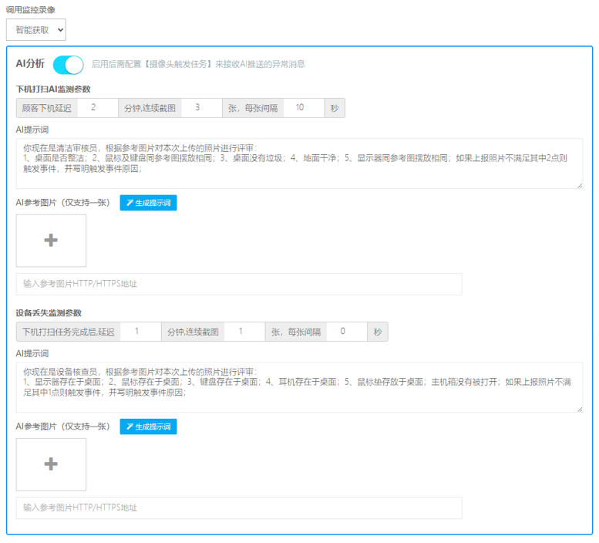The image size is (599, 543).
Task: Click the 顾客下机延迟 minutes field
Action: pyautogui.click(x=97, y=108)
